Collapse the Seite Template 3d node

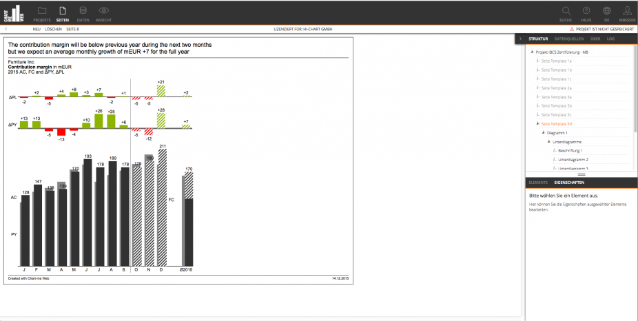point(537,124)
